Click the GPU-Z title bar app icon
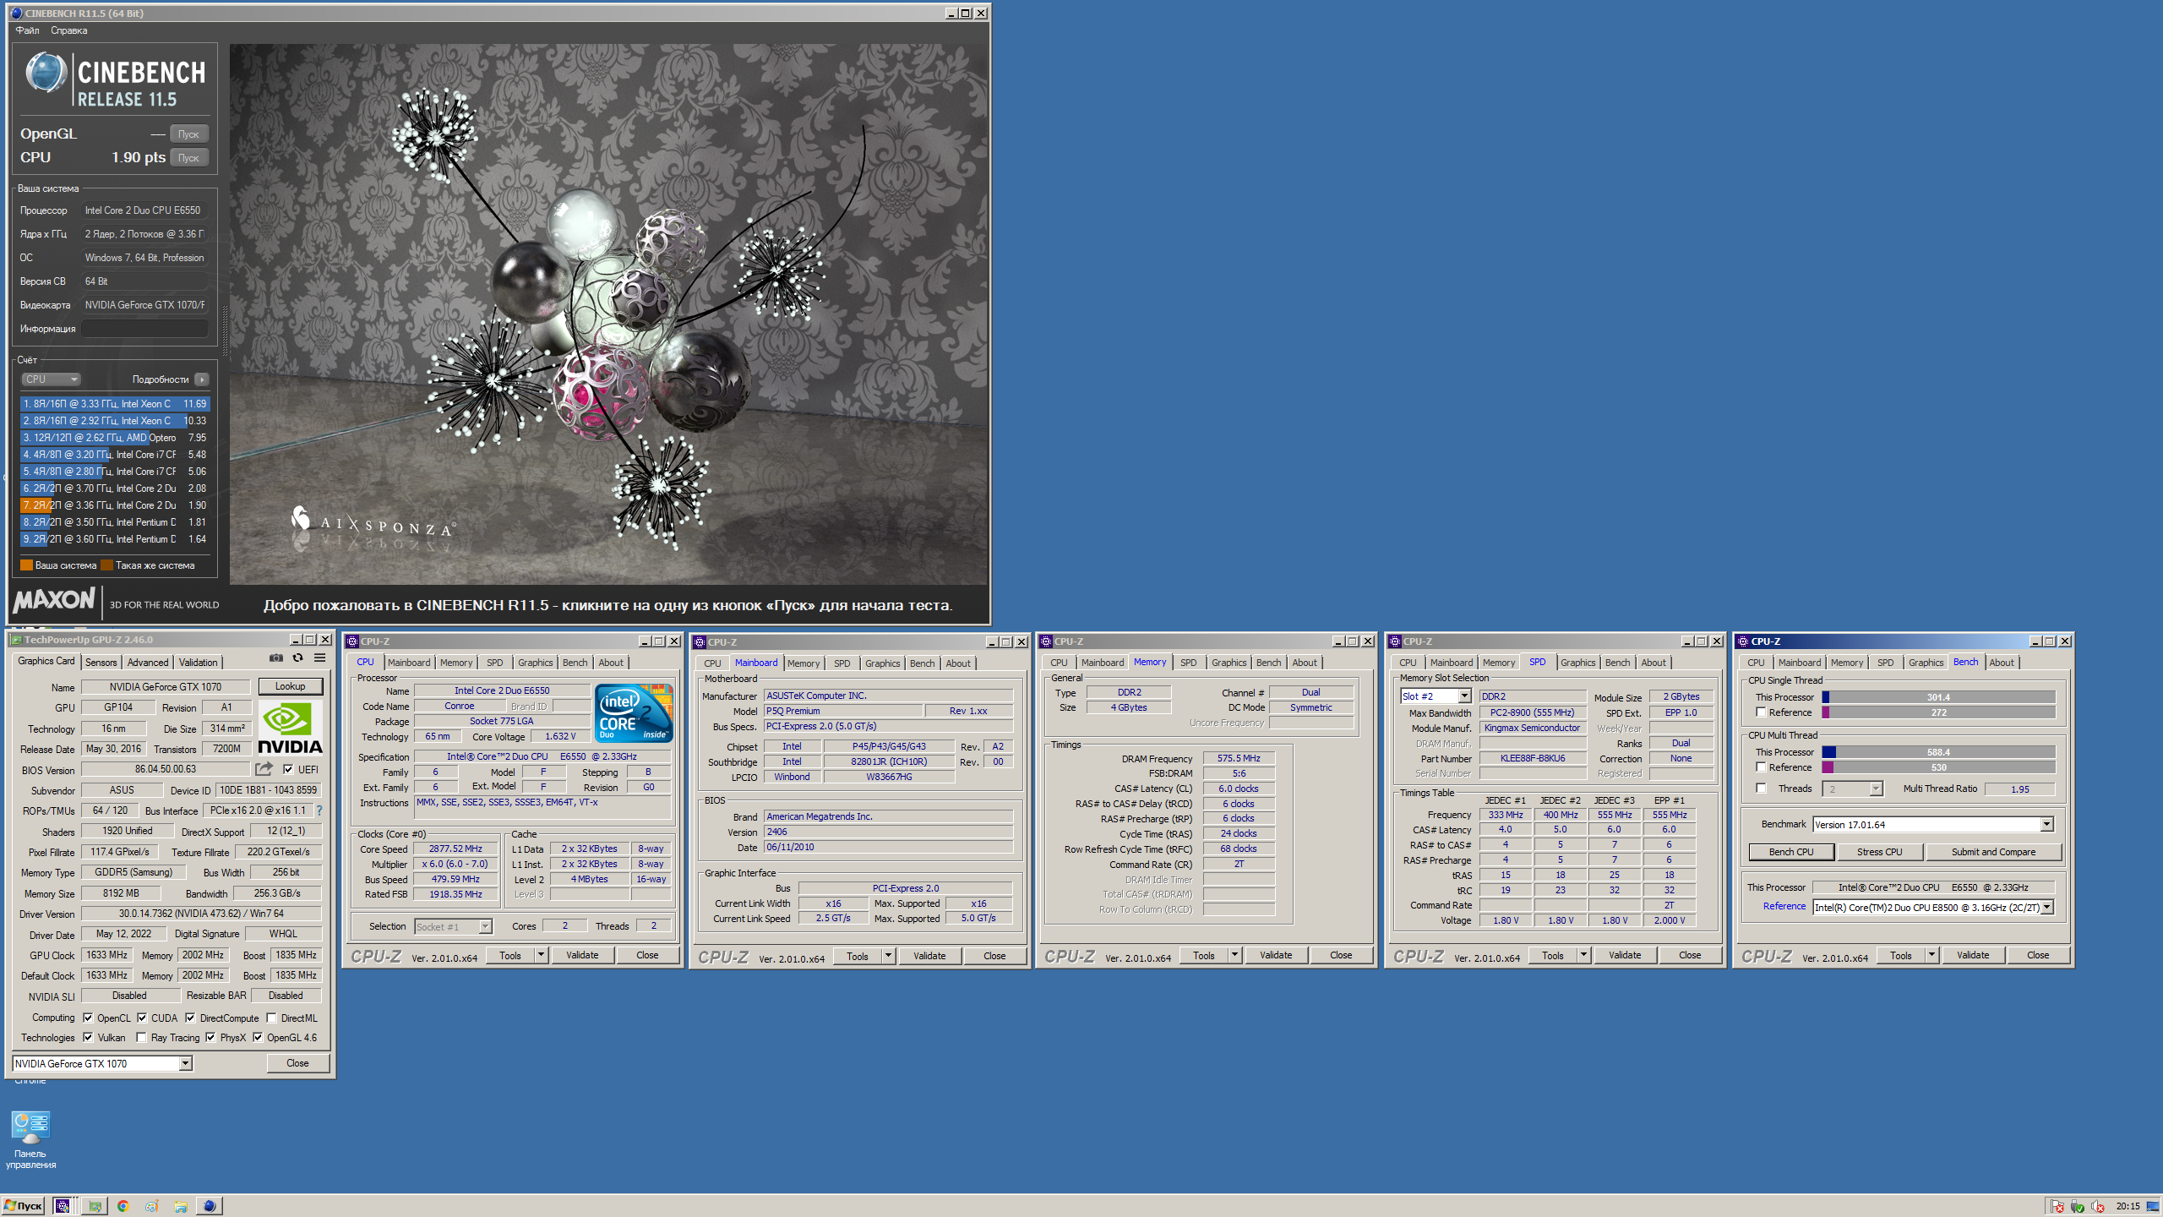 tap(16, 640)
